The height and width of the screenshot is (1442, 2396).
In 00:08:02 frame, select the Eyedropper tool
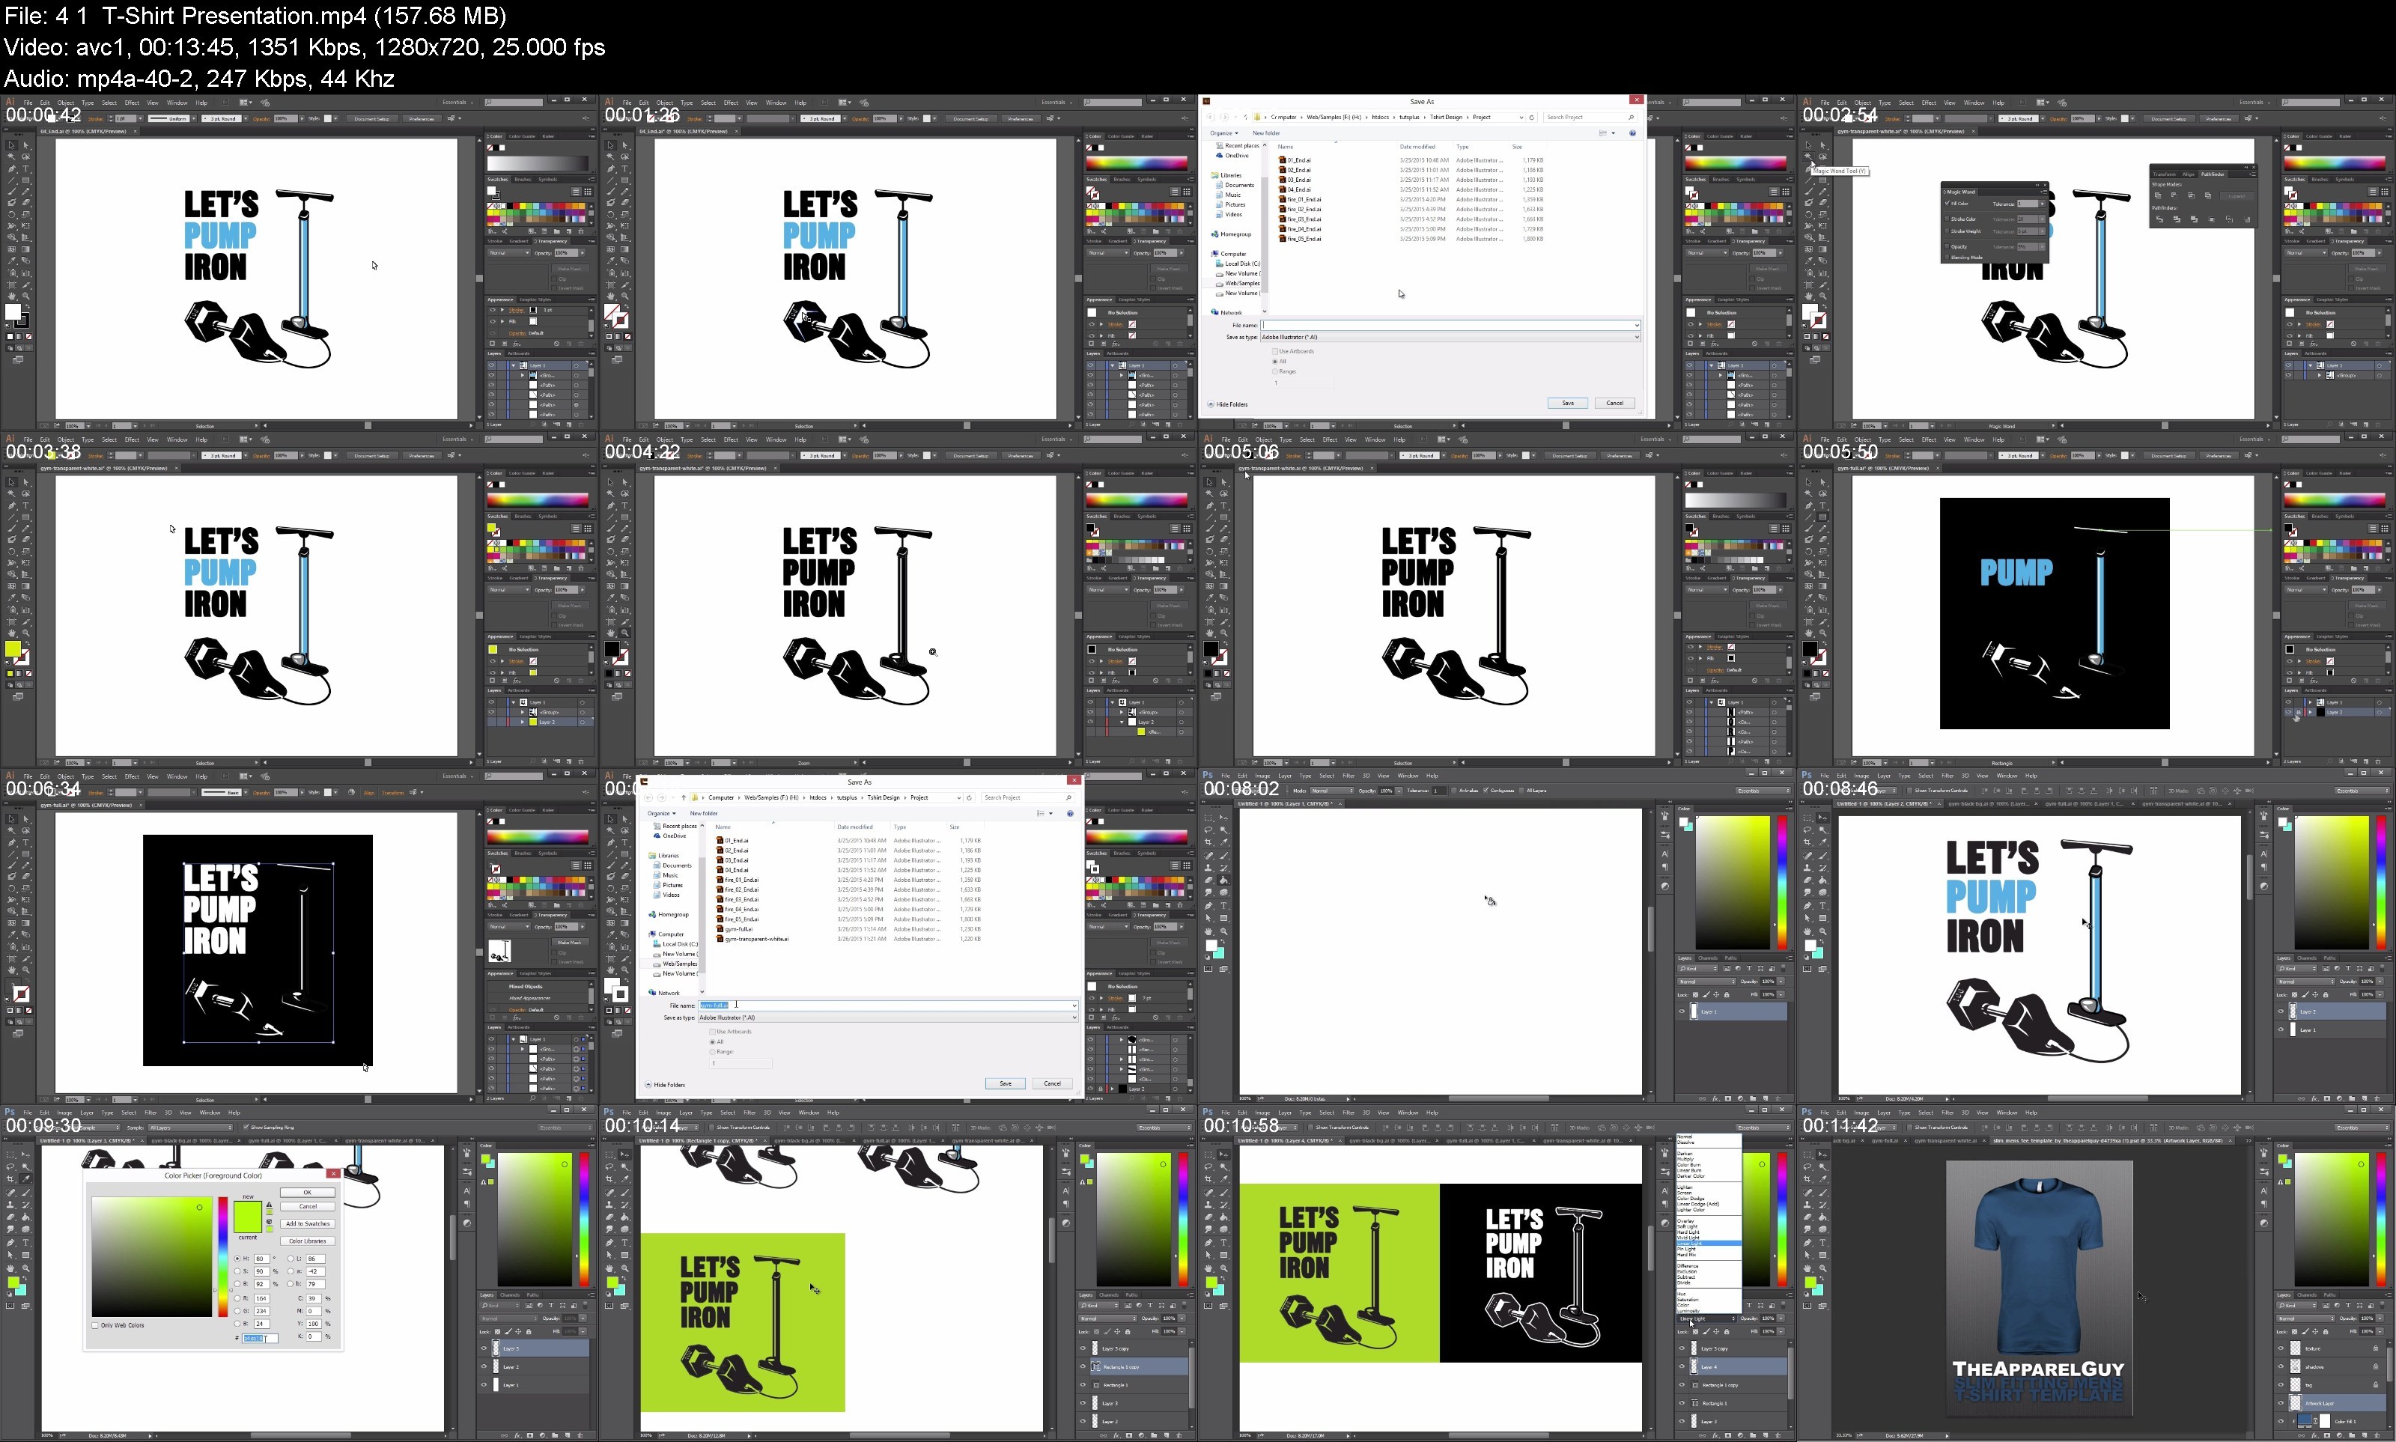coord(1224,842)
